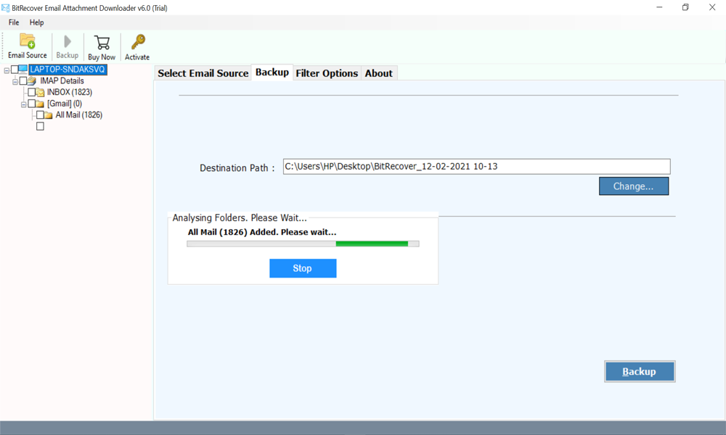
Task: Click the All Mail folder icon
Action: [49, 115]
